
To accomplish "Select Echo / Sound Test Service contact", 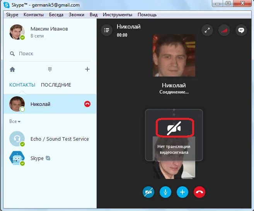I will (x=50, y=139).
